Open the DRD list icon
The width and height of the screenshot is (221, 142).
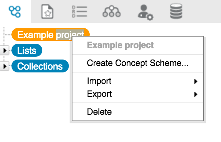(x=79, y=11)
